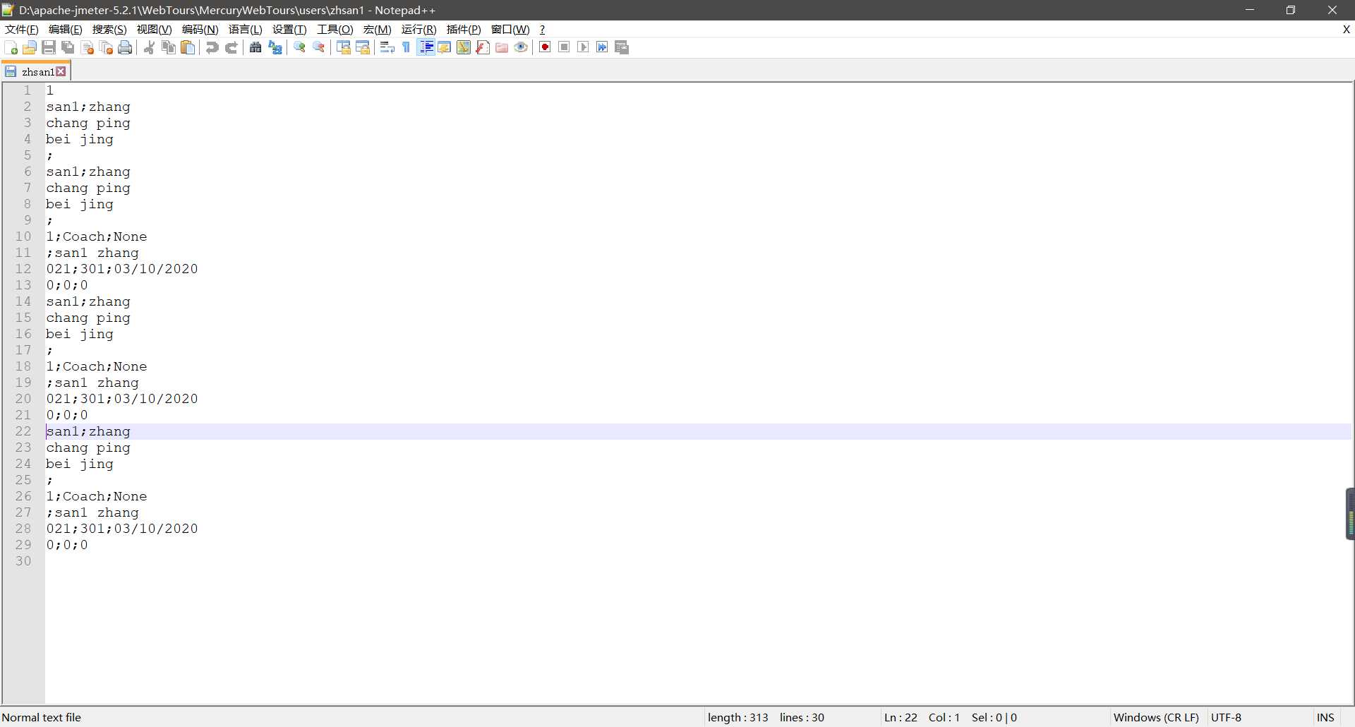Toggle Show All Characters pilcrow icon
The width and height of the screenshot is (1355, 727).
pyautogui.click(x=406, y=47)
